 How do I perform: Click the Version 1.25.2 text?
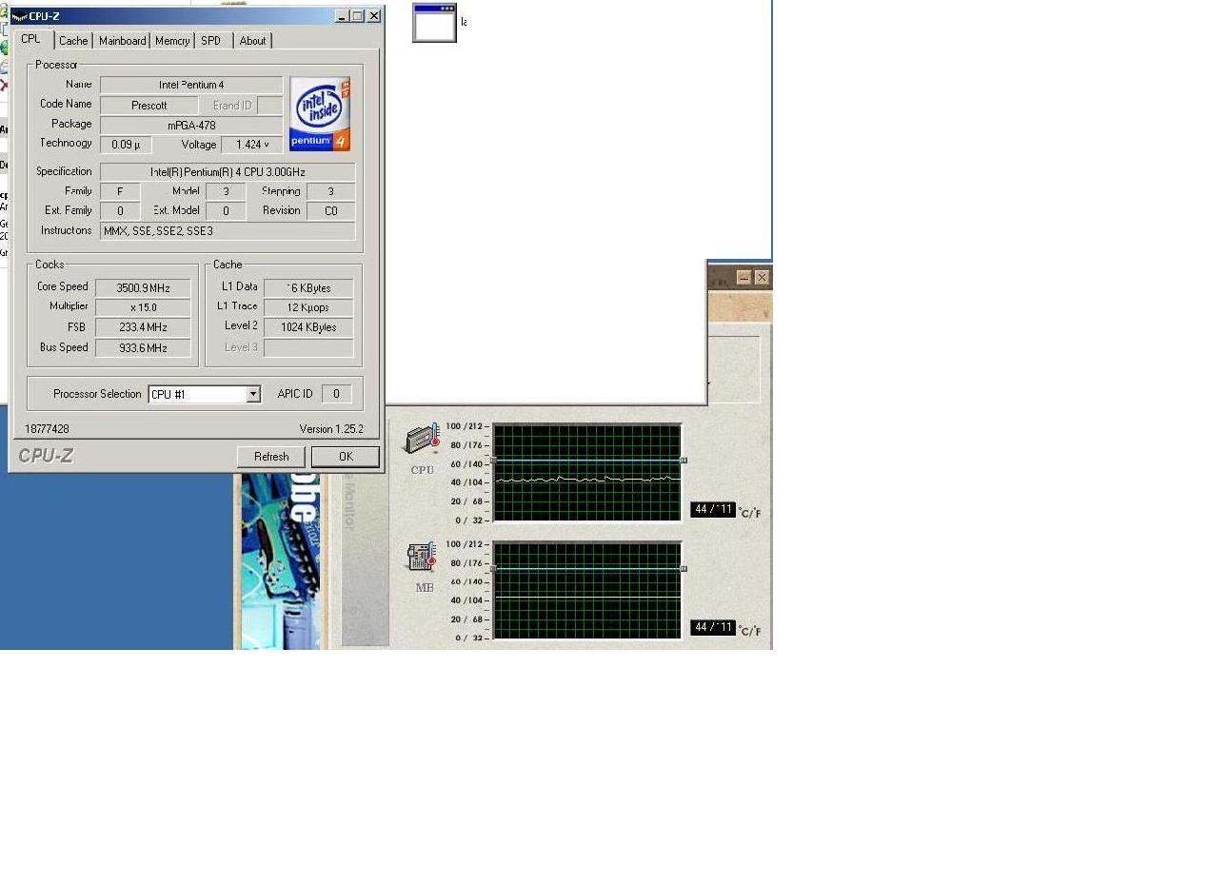(x=331, y=429)
